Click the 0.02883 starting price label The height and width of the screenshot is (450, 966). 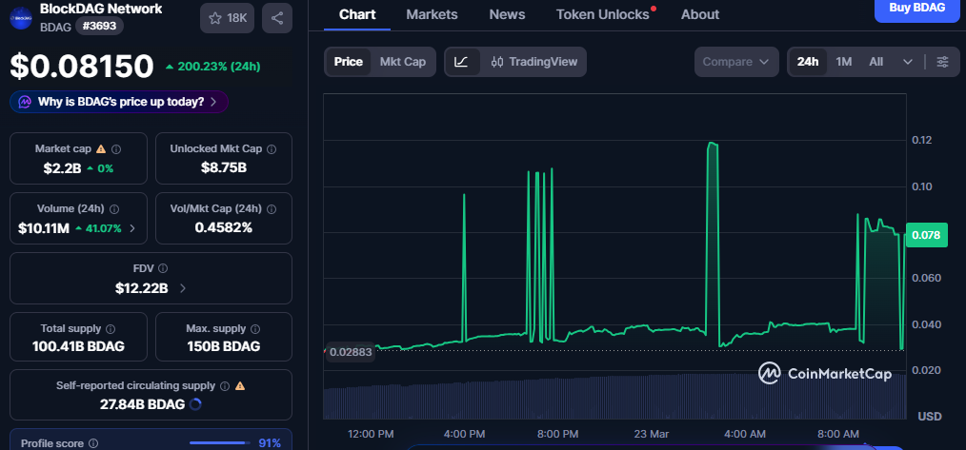pyautogui.click(x=350, y=352)
